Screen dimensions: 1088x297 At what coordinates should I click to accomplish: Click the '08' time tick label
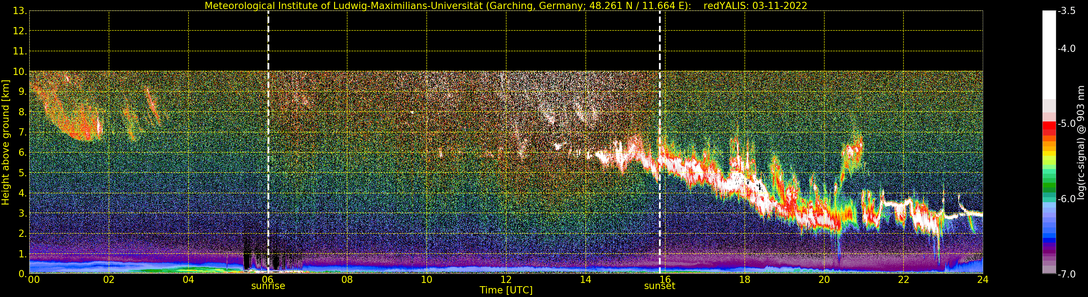tap(347, 279)
